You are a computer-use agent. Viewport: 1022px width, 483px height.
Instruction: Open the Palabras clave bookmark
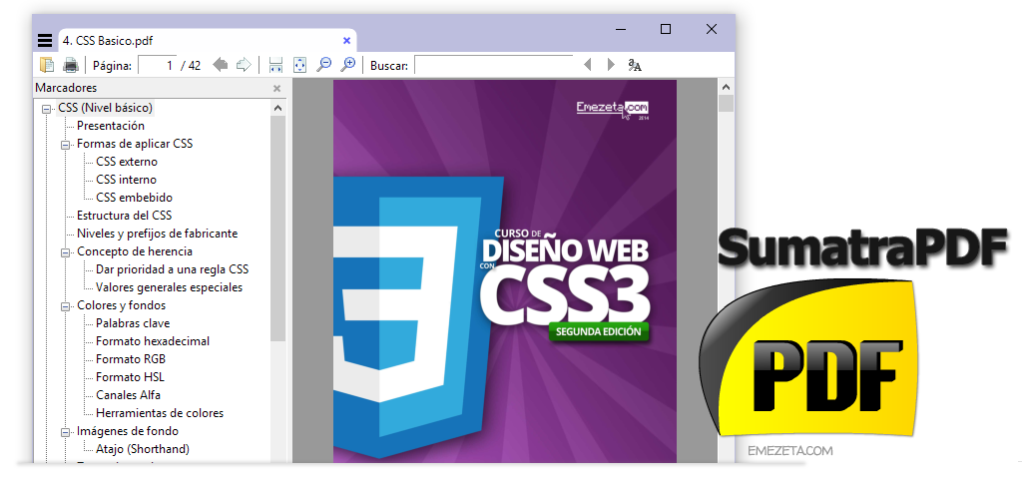pos(133,323)
